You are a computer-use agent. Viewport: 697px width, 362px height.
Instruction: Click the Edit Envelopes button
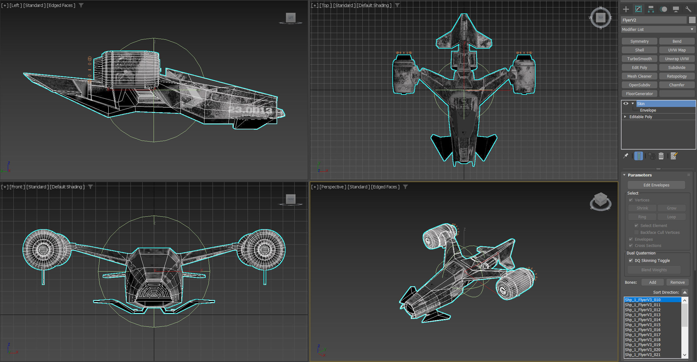coord(656,185)
